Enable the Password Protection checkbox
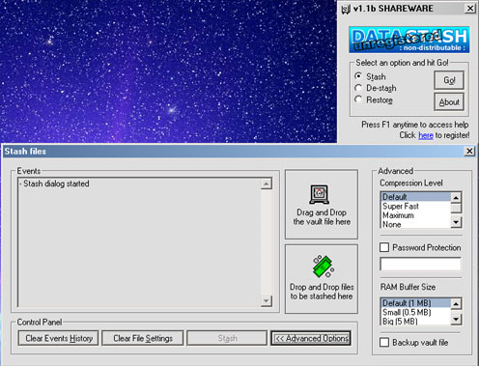The width and height of the screenshot is (479, 366). tap(384, 247)
